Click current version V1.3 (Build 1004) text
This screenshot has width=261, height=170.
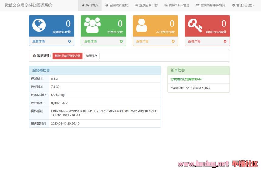190,88
